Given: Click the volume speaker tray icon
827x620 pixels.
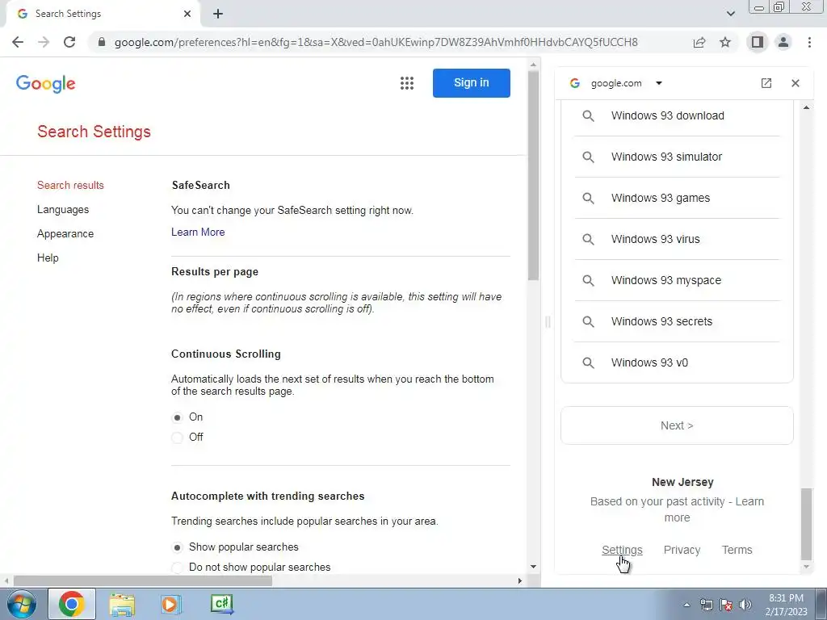Looking at the screenshot, I should click(x=745, y=605).
